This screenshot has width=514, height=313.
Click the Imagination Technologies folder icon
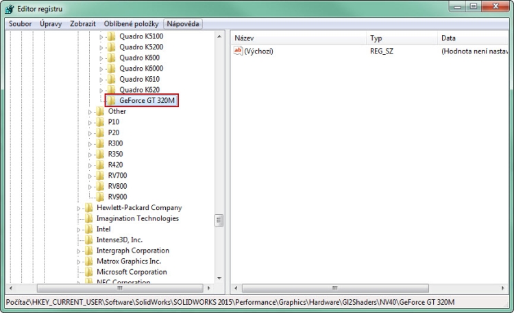pos(88,218)
